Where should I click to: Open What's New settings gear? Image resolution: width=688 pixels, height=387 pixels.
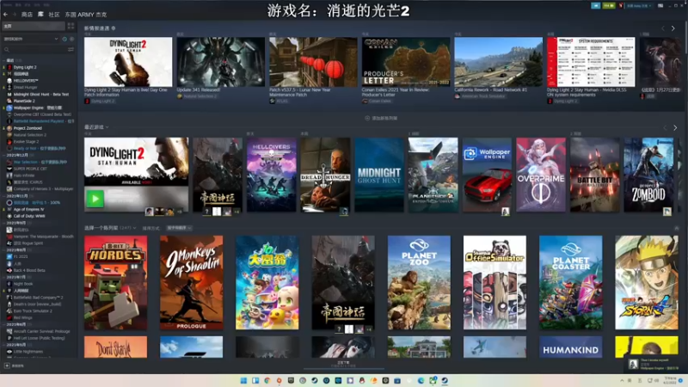point(114,28)
